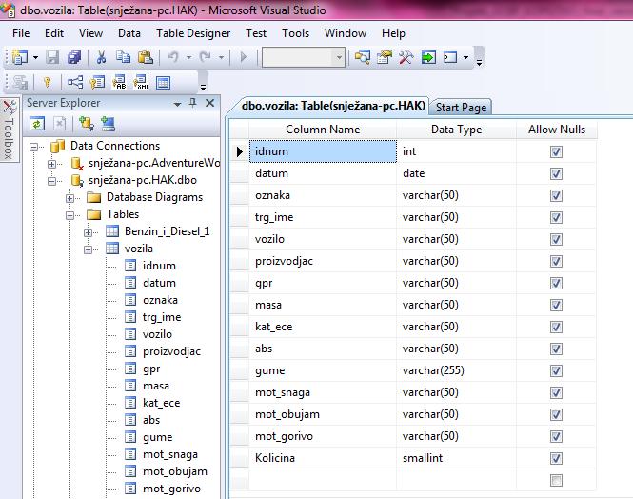
Task: Click Connect to Server icon
Action: tap(109, 124)
